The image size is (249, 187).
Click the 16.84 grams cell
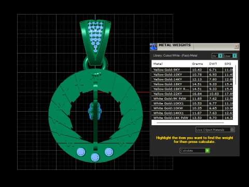tap(199, 94)
